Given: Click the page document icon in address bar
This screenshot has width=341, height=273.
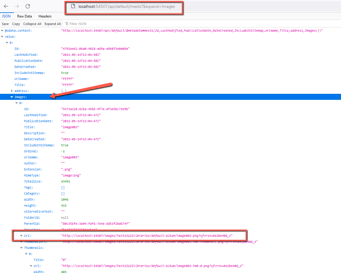Looking at the screenshot, I should pyautogui.click(x=73, y=6).
